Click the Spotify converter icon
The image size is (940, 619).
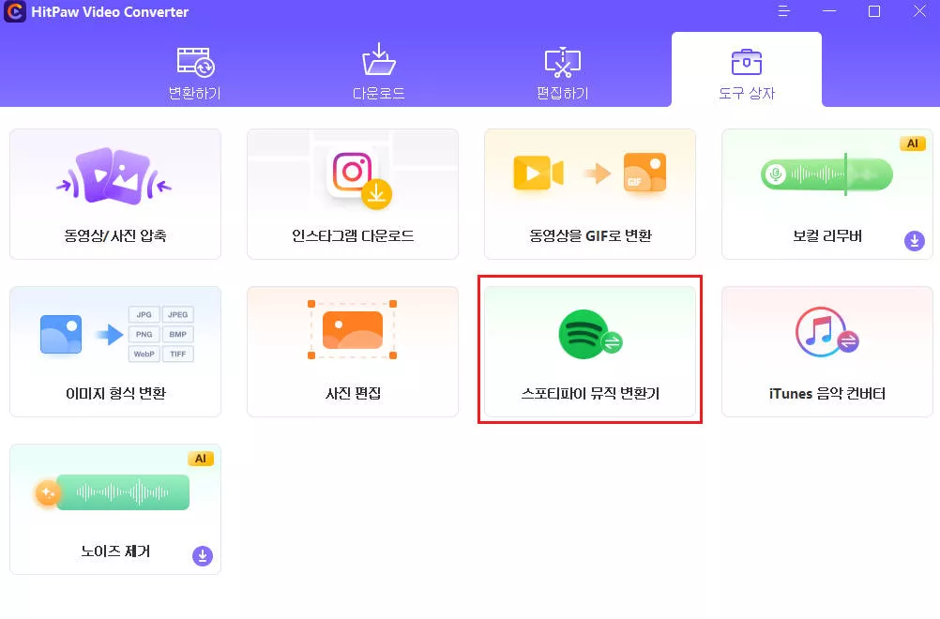[x=590, y=335]
